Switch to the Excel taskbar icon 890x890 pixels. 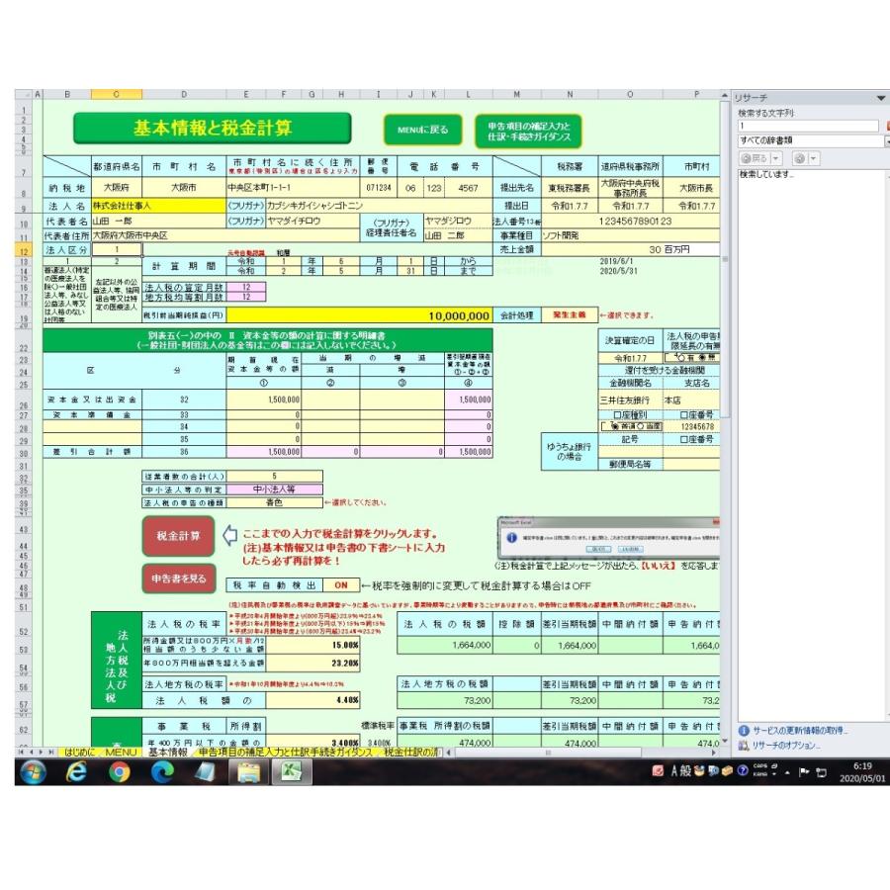pos(291,772)
